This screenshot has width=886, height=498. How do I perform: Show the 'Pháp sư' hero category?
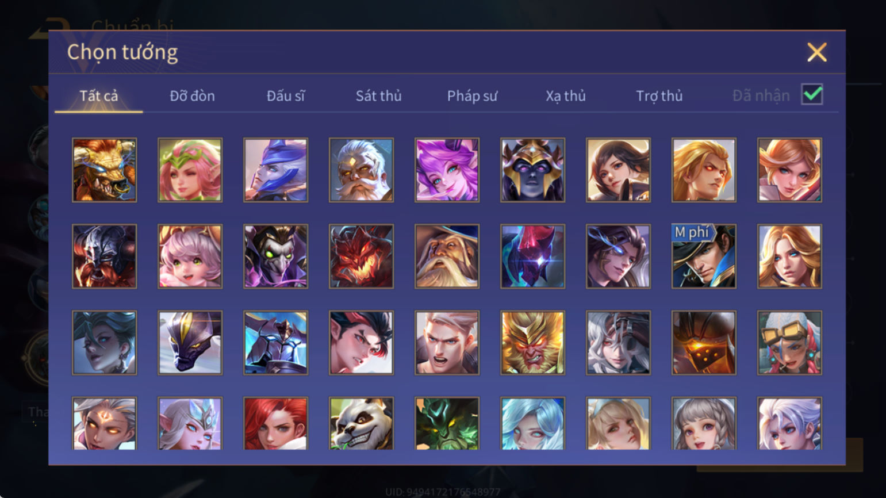[472, 95]
